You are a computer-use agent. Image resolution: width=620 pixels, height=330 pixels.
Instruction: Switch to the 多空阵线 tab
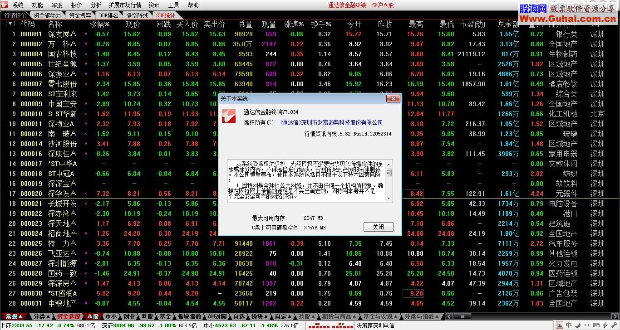coord(138,15)
